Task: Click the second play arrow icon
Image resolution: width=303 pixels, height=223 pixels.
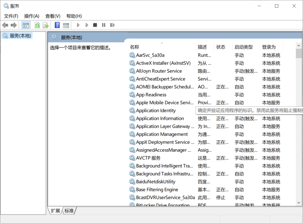Action: pyautogui.click(x=87, y=25)
